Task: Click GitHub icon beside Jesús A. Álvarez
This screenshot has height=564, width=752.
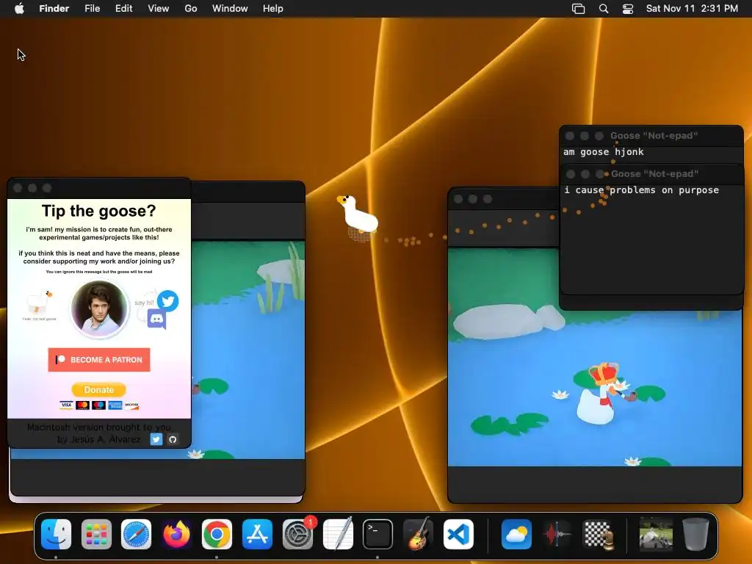Action: (173, 439)
